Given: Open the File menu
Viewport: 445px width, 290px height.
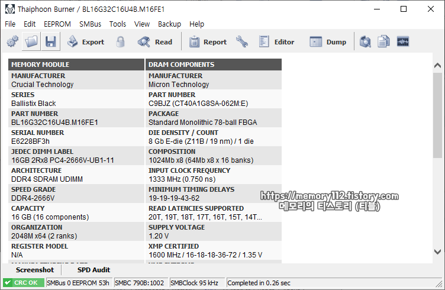Looking at the screenshot, I should [10, 24].
